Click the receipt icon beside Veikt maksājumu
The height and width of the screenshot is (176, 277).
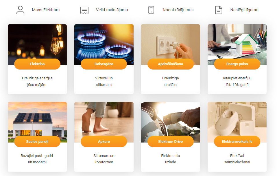[84, 10]
